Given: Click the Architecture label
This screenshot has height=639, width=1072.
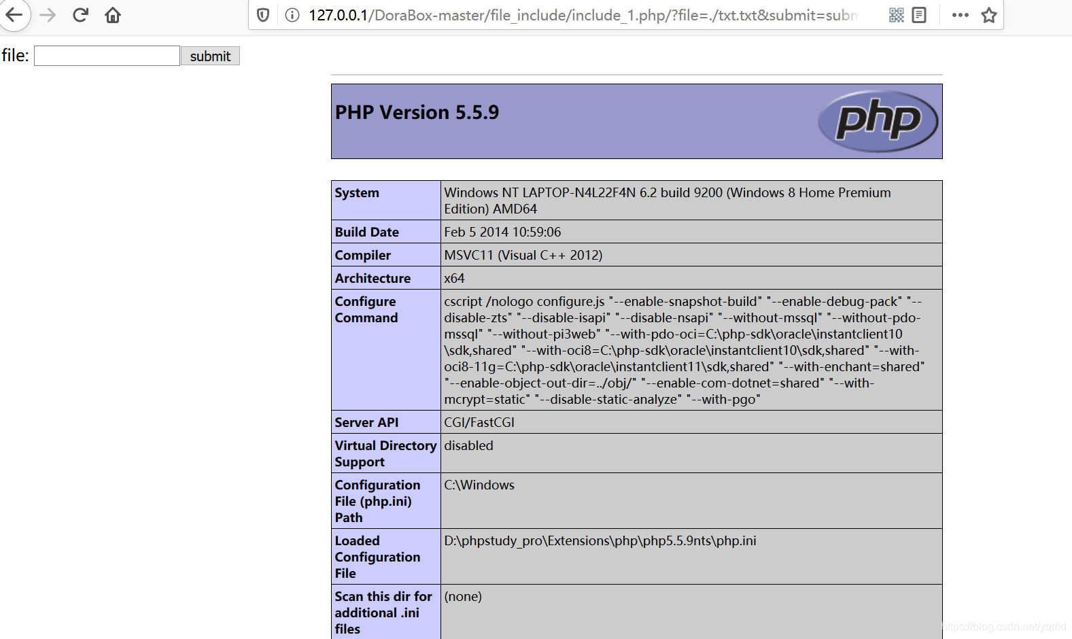Looking at the screenshot, I should pos(373,278).
